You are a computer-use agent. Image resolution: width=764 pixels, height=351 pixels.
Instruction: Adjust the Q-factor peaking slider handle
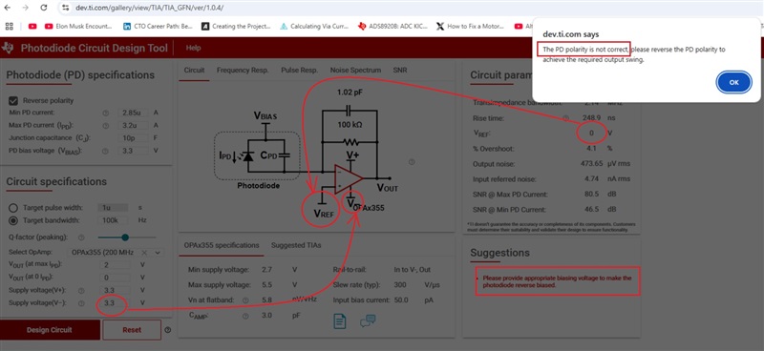[125, 237]
